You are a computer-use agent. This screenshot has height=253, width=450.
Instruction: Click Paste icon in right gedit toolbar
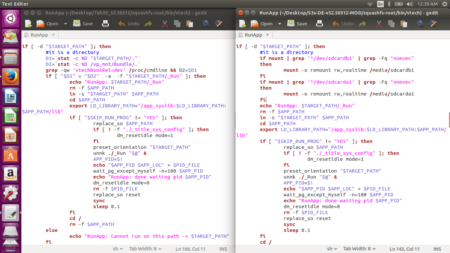pos(404,24)
